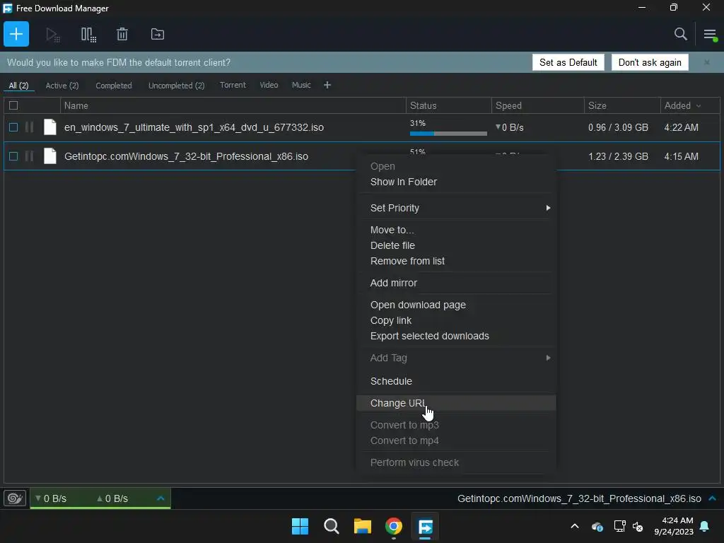Switch to the Music tab
The width and height of the screenshot is (724, 543).
[x=301, y=85]
